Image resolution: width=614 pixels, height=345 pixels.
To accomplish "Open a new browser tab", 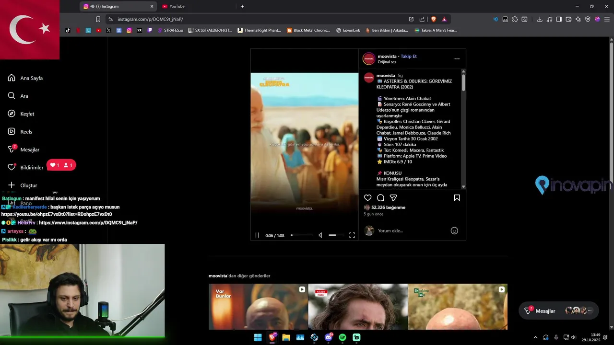I will click(242, 6).
